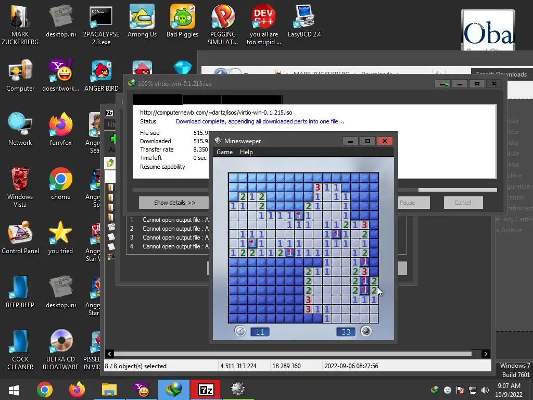The height and width of the screenshot is (400, 533).
Task: Open the MARK ZUCKERBERG desktop folder
Action: point(20,24)
